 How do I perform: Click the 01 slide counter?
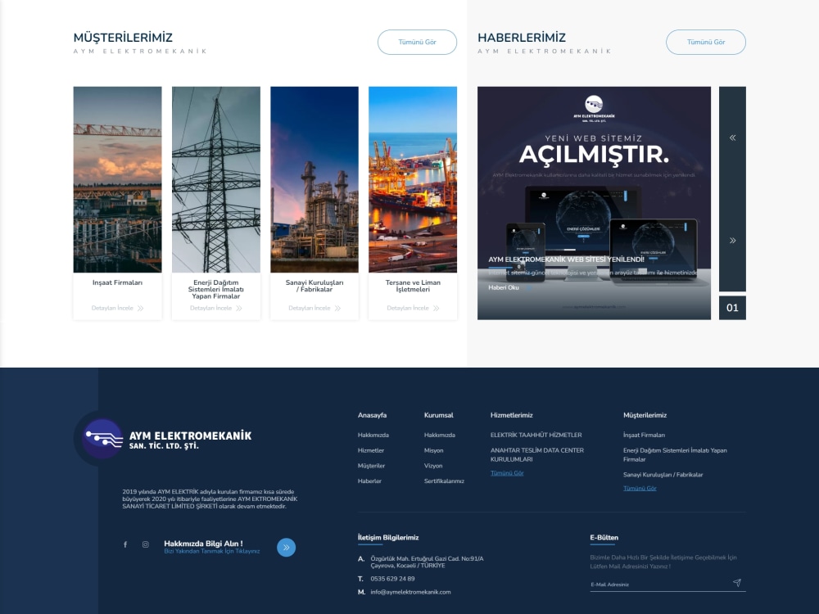coord(732,308)
